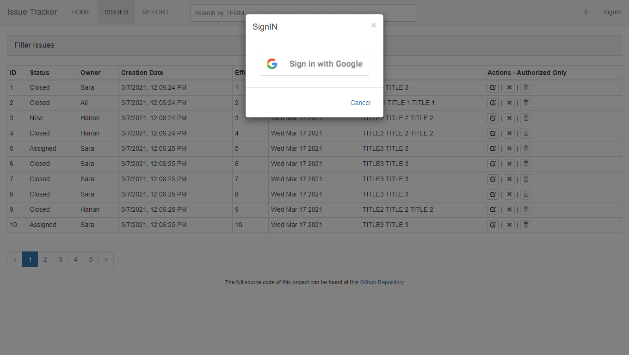629x355 pixels.
Task: Go to previous page with < button
Action: 15,259
